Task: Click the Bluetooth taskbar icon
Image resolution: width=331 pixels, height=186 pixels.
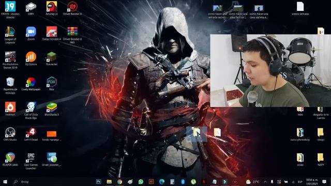Action: tap(183, 181)
